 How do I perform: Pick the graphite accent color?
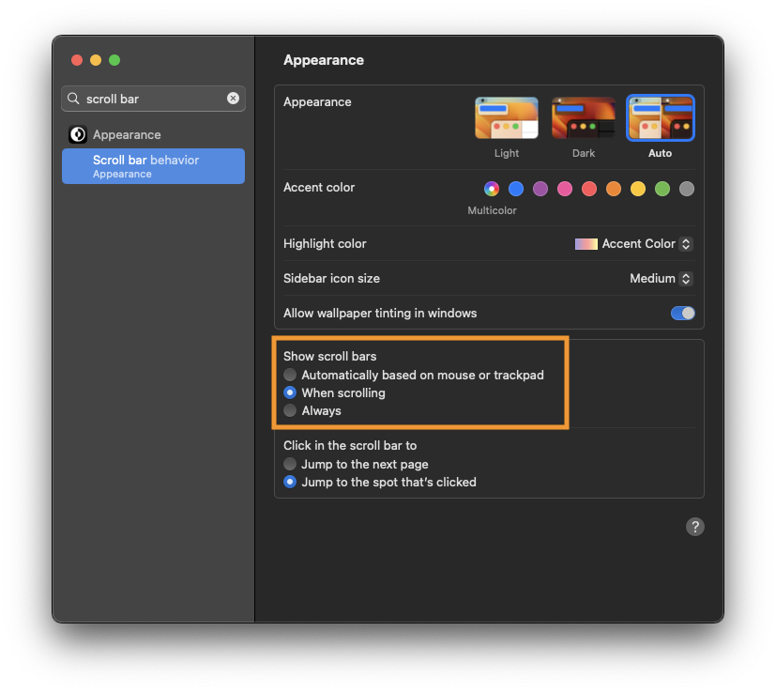[x=687, y=189]
